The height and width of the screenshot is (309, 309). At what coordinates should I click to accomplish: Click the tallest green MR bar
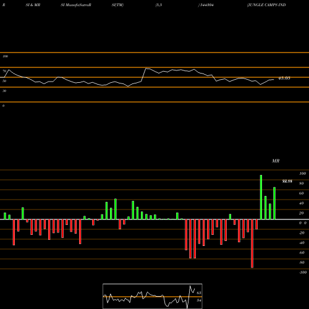pyautogui.click(x=261, y=197)
